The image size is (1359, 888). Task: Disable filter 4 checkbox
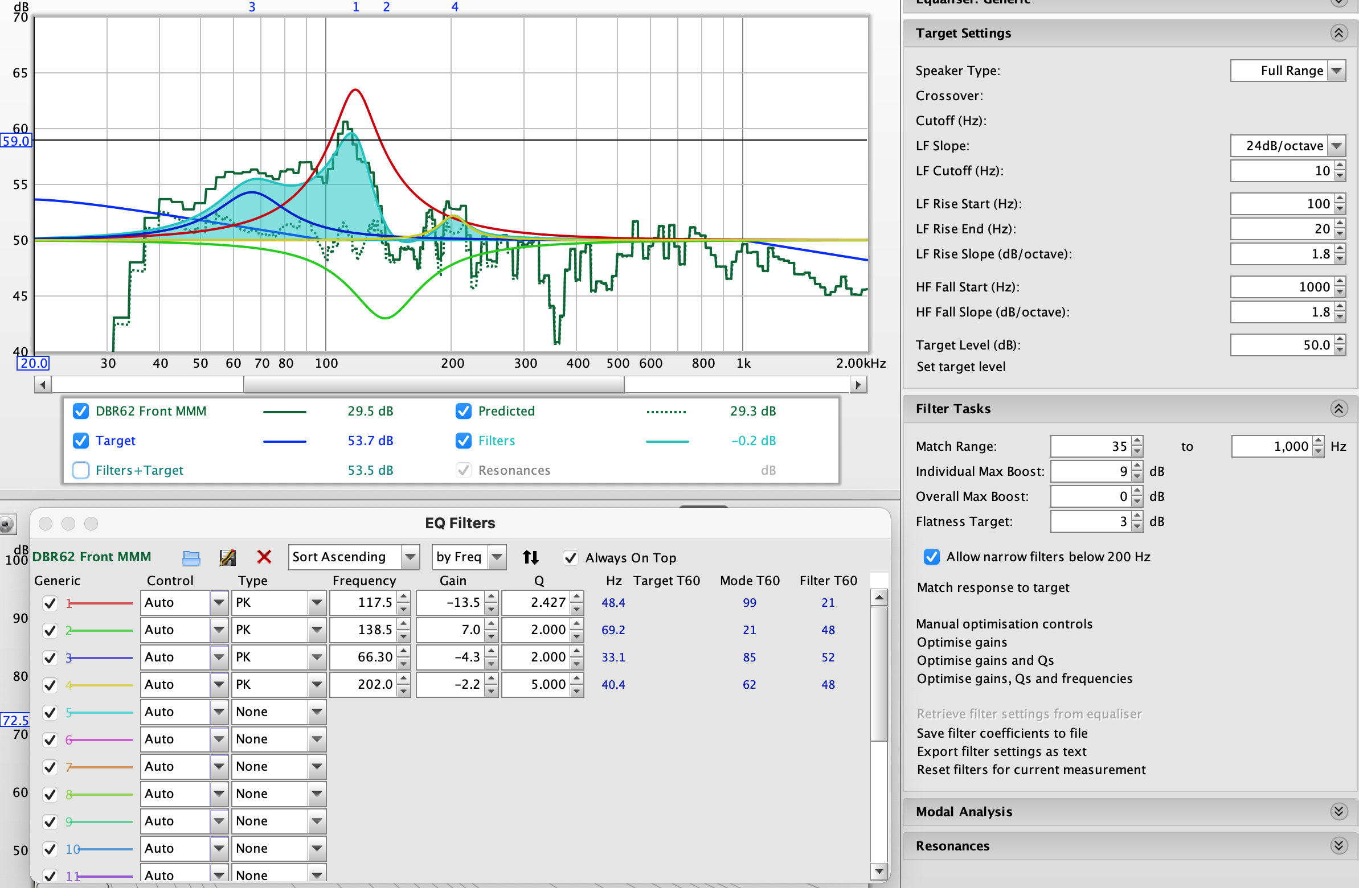(x=50, y=685)
